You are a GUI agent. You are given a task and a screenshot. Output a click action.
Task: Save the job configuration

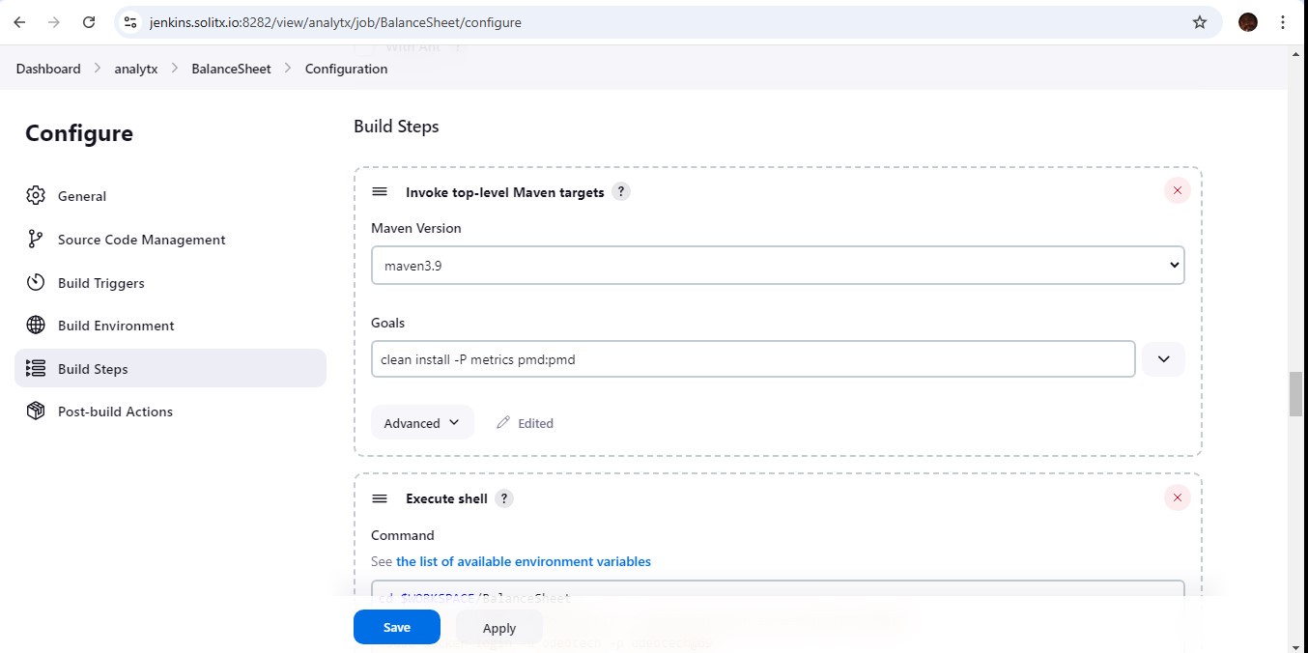(x=396, y=627)
